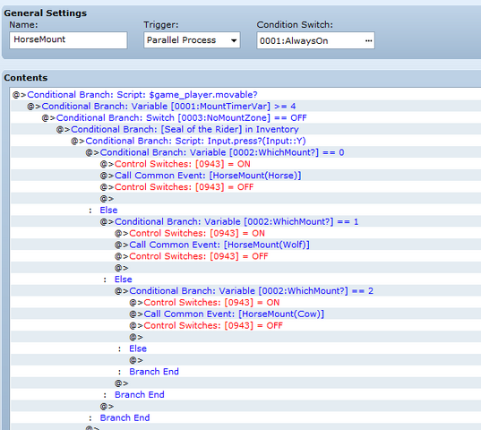
Task: Select the Else line after Wolf block
Action: click(245, 279)
